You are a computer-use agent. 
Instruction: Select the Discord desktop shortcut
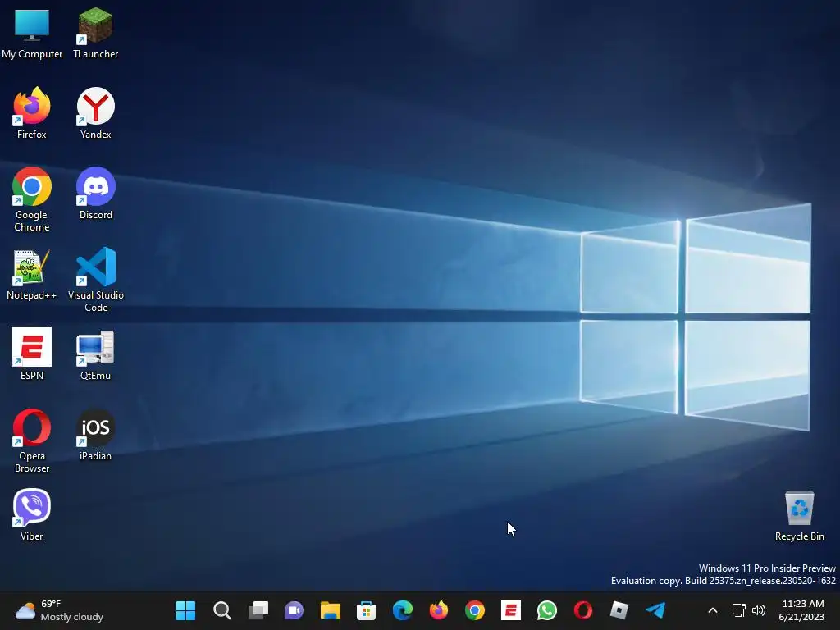pos(95,194)
